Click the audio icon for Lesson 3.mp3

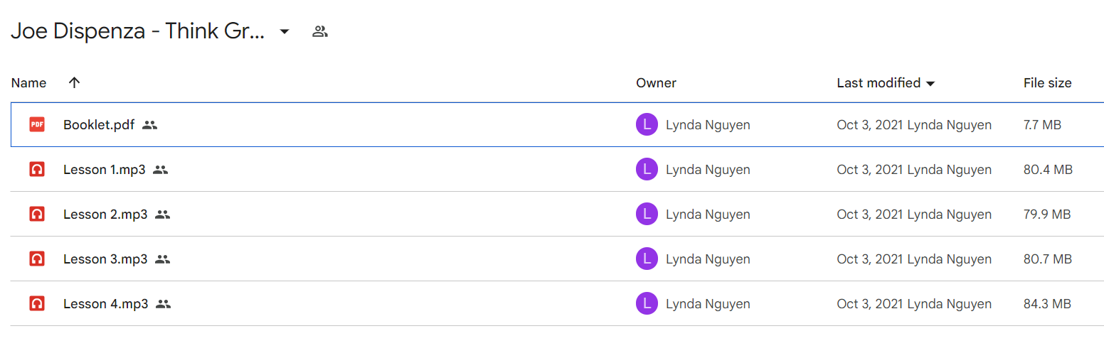coord(37,259)
